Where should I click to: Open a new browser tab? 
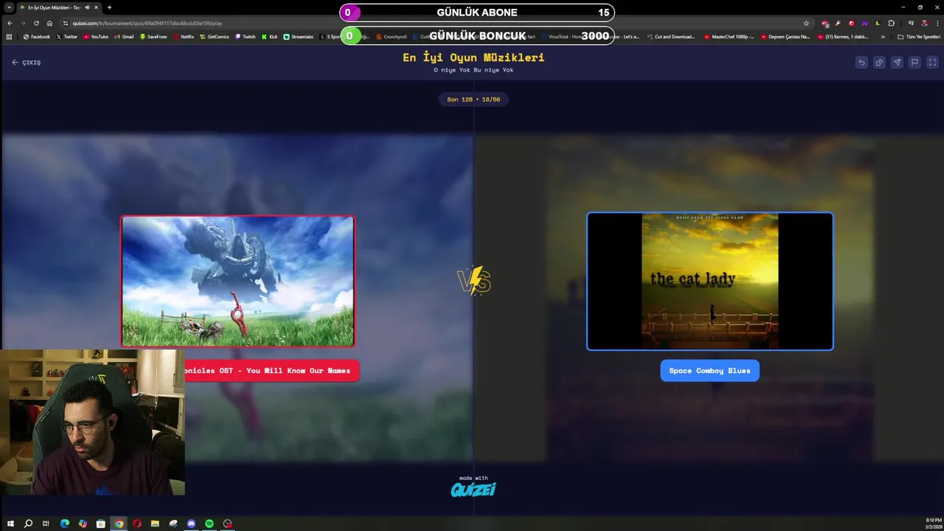click(x=109, y=7)
